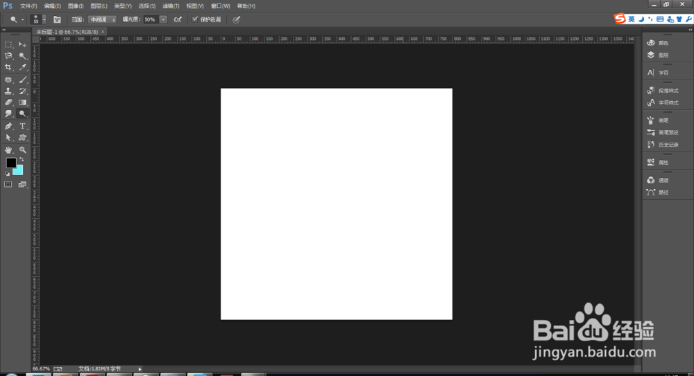Select the Pen tool
Viewport: 694px width, 376px height.
[8, 126]
